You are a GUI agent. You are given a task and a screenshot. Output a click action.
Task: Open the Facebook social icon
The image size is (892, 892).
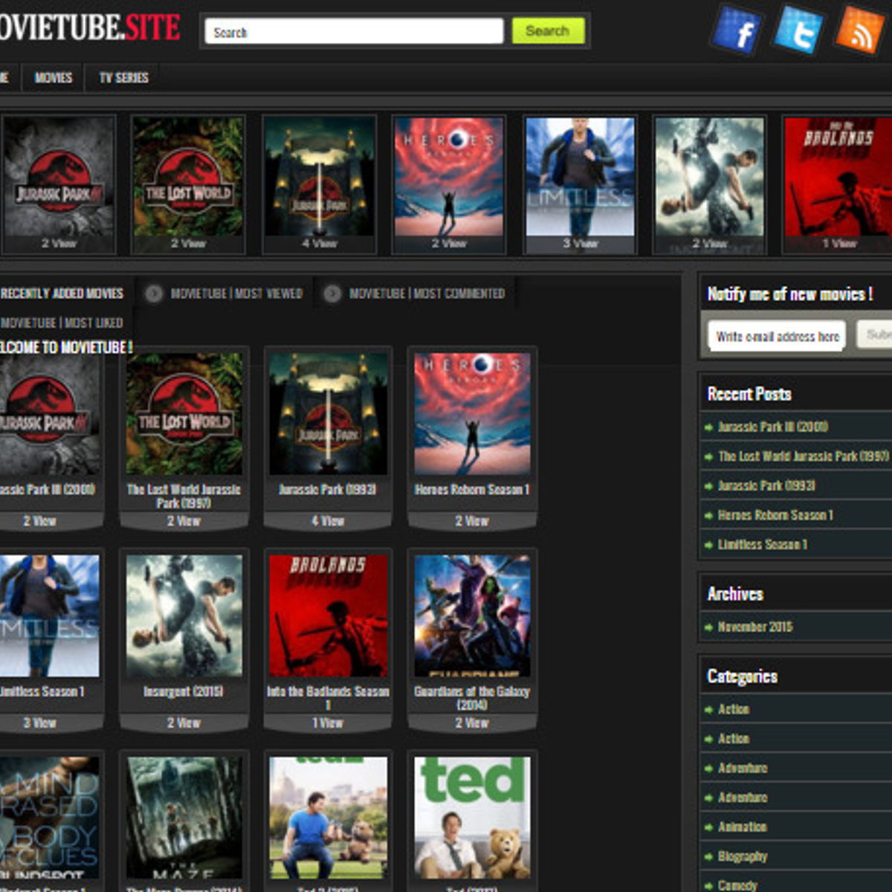[x=737, y=30]
